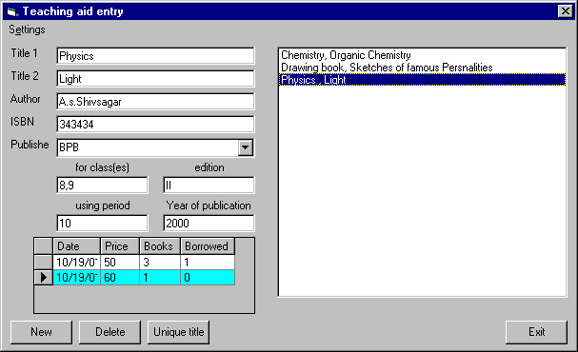Select the Price cell showing 50
578x352 pixels.
click(120, 263)
